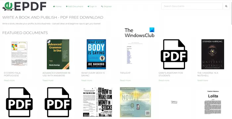This screenshot has width=232, height=119.
Task: Click the PDF icon for Gray's Anatomy
Action: click(174, 54)
